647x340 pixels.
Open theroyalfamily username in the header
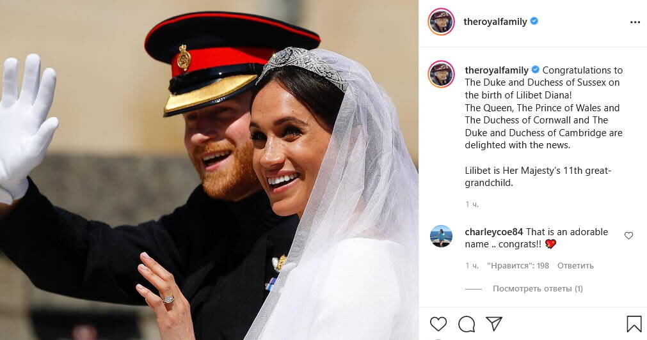click(x=495, y=22)
